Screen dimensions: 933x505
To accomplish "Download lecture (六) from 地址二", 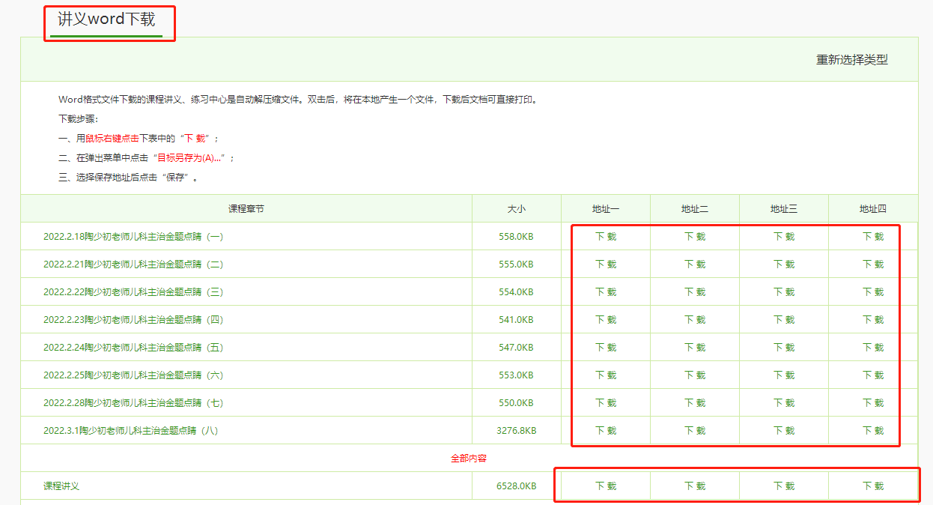I will click(x=695, y=375).
